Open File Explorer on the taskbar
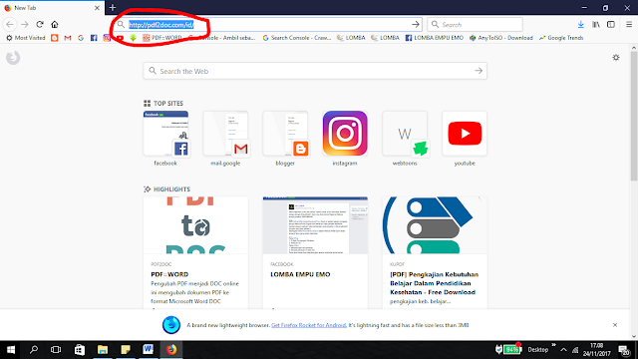The height and width of the screenshot is (359, 638). pos(103,350)
